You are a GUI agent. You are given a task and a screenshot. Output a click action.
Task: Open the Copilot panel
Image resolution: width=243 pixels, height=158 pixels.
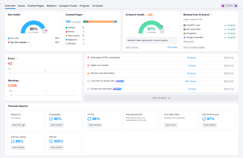[x=229, y=6]
